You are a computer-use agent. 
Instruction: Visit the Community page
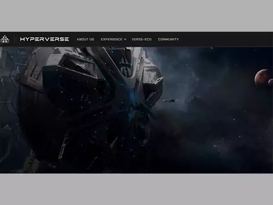168,39
